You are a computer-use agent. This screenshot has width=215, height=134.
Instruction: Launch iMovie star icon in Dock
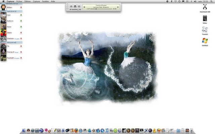[x=94, y=130]
